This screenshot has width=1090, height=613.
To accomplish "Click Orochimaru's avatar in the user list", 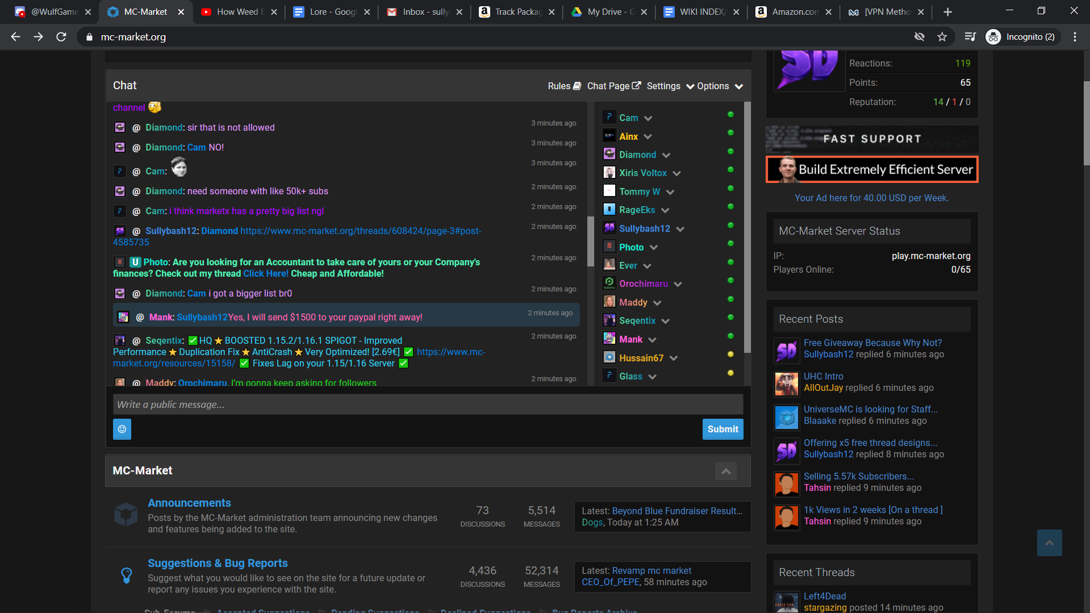I will (609, 283).
